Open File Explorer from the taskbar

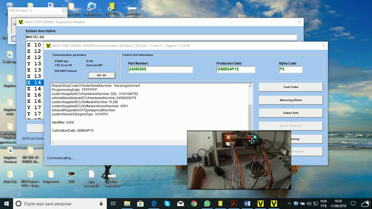[x=127, y=203]
